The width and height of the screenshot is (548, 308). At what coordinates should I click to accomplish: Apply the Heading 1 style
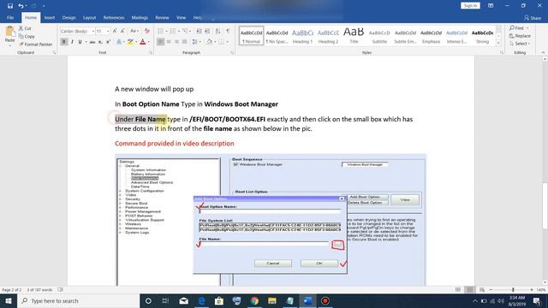[x=302, y=36]
